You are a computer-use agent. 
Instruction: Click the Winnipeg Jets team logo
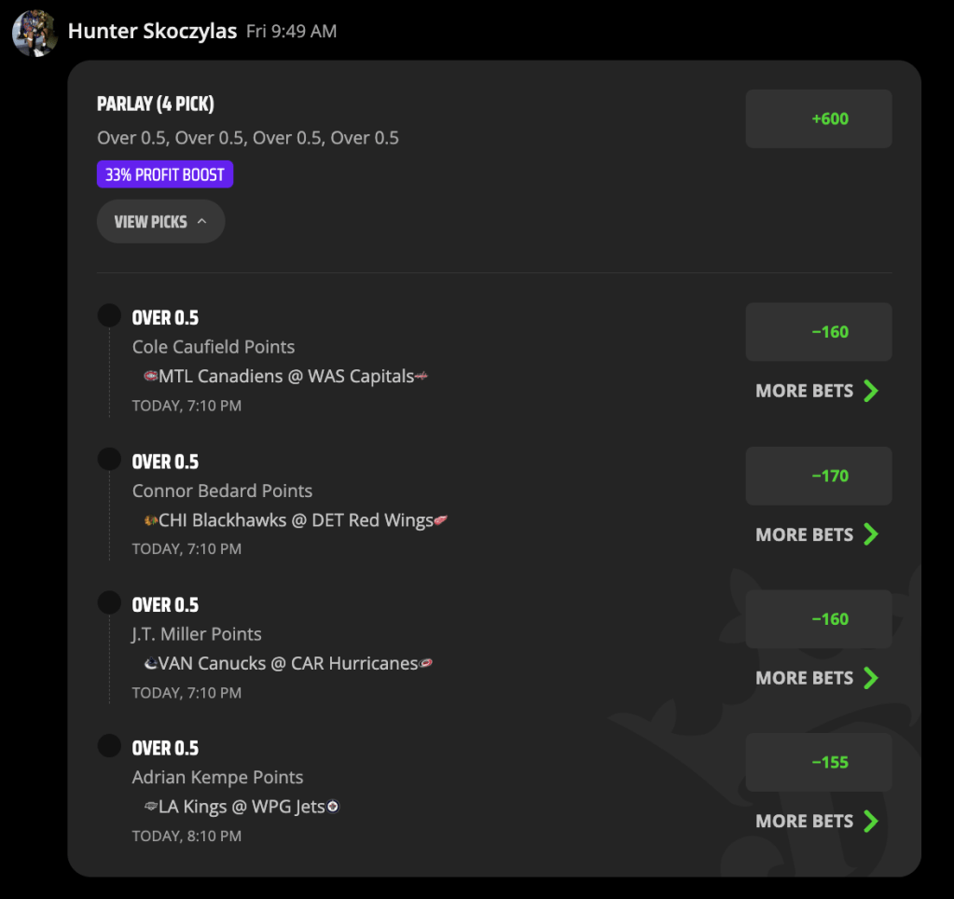click(x=333, y=807)
